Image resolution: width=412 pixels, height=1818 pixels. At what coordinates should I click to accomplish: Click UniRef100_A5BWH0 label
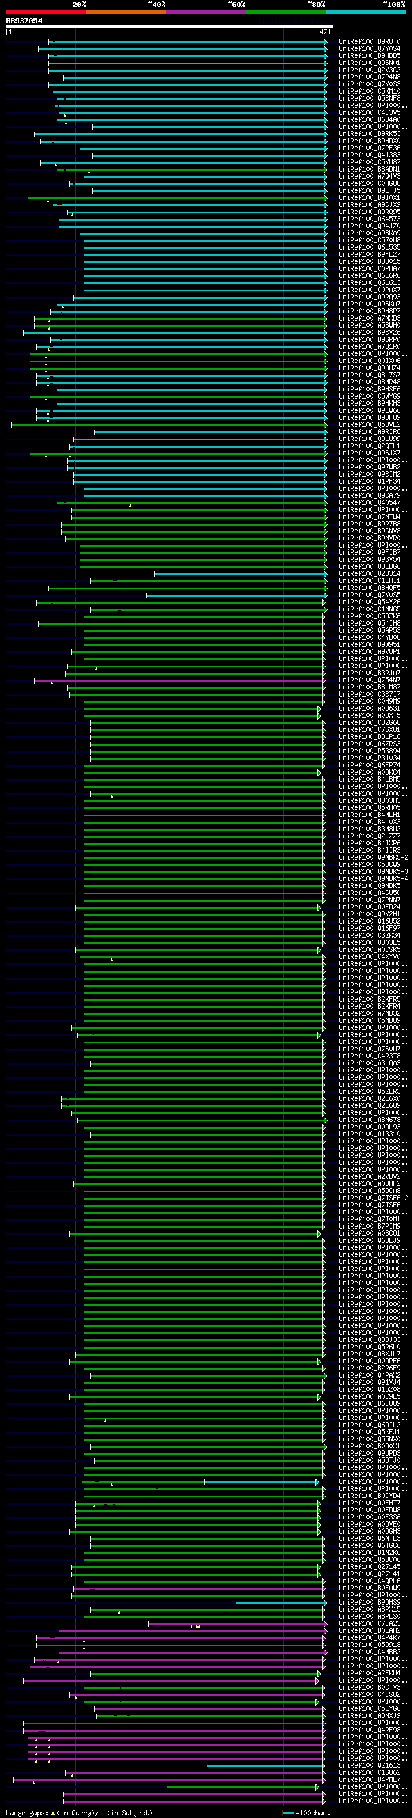tap(369, 325)
